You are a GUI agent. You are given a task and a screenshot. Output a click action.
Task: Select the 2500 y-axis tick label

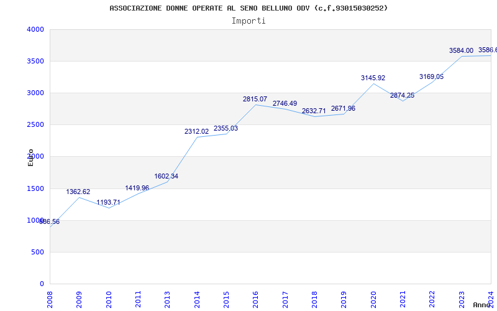pos(35,125)
